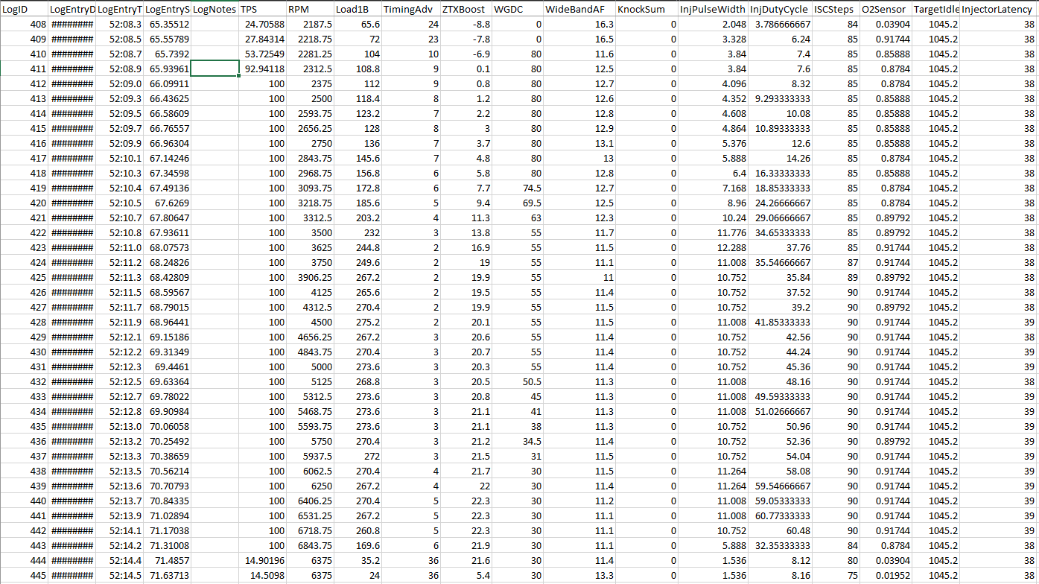Click the InjectorLatency header cell
The height and width of the screenshot is (584, 1039).
[998, 10]
